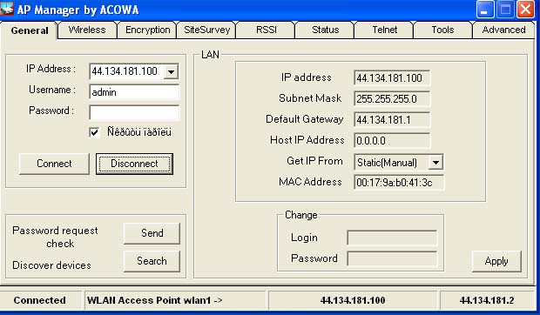Click the empty Password field under Username
Screen dimensions: 540x315
click(x=134, y=113)
